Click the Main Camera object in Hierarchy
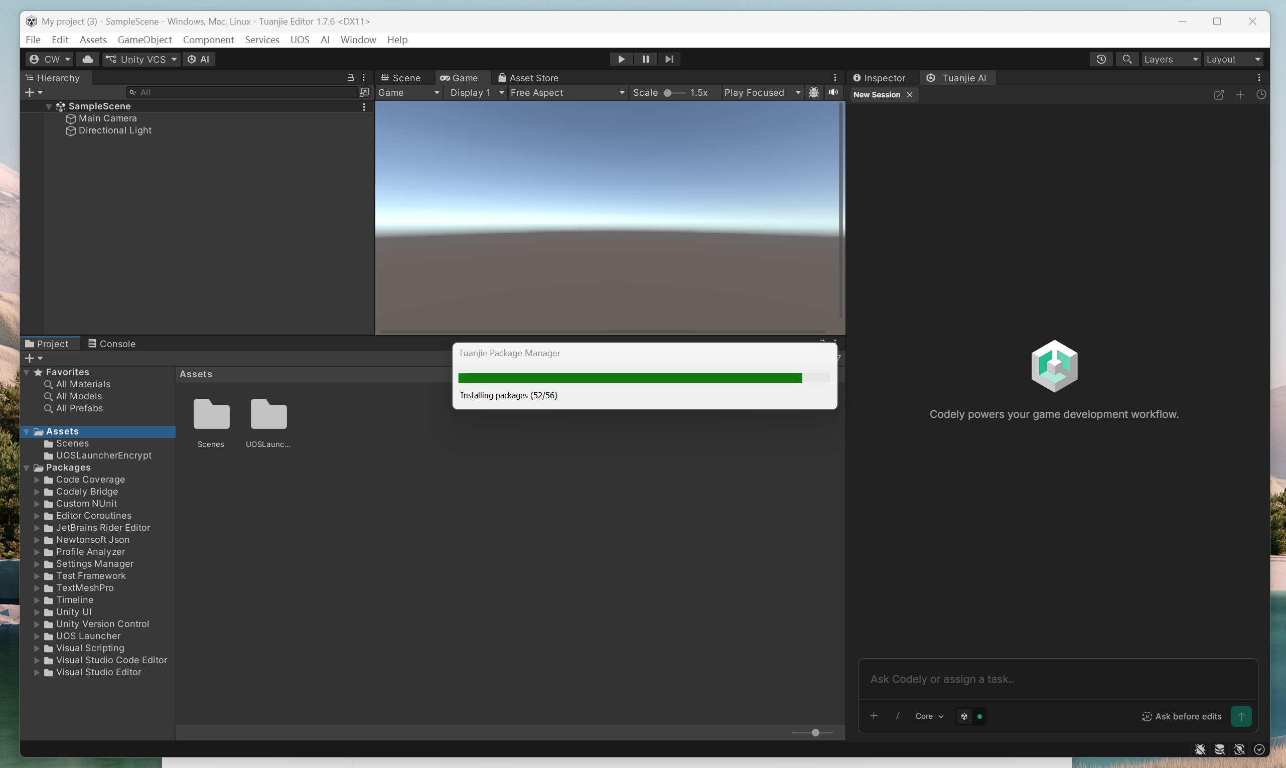This screenshot has width=1286, height=768. (x=108, y=118)
